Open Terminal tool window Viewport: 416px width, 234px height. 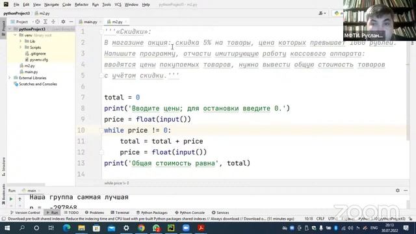click(120, 213)
